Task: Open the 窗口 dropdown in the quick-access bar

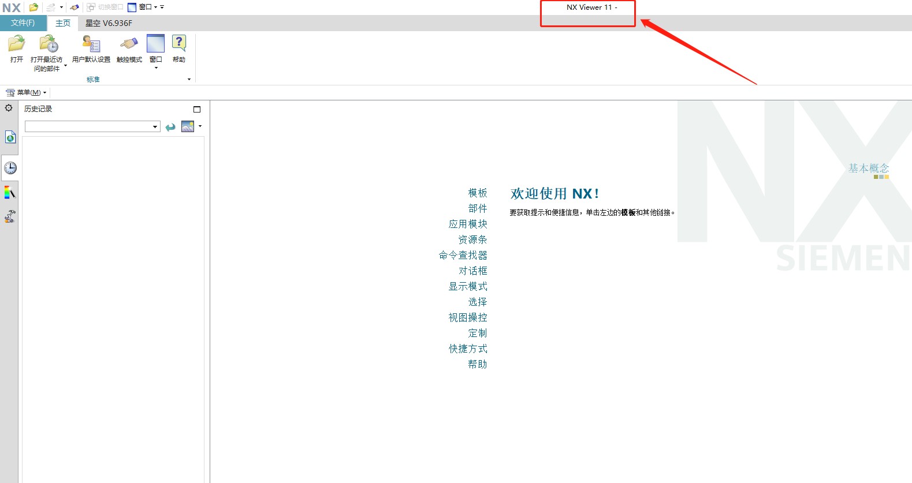Action: pos(142,8)
